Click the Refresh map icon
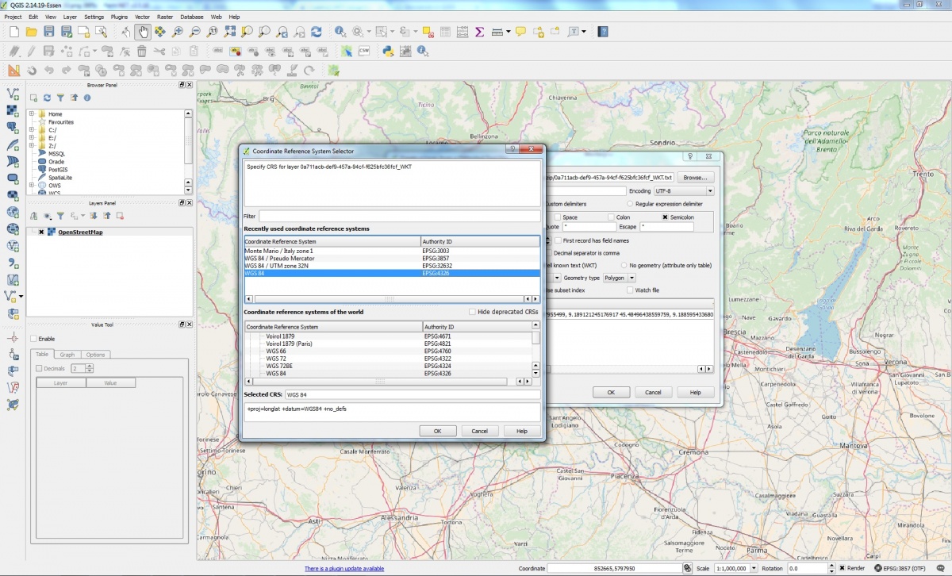Viewport: 952px width, 576px height. pos(317,32)
